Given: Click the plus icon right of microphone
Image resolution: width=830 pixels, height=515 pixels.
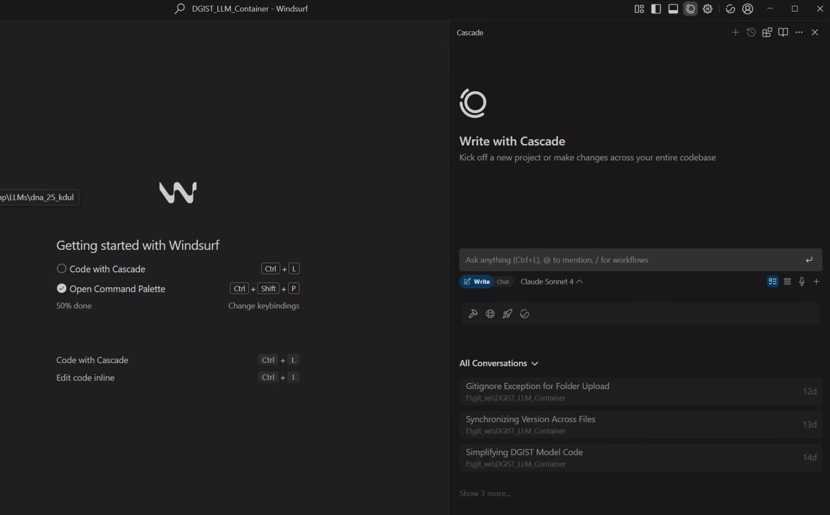Looking at the screenshot, I should (817, 282).
